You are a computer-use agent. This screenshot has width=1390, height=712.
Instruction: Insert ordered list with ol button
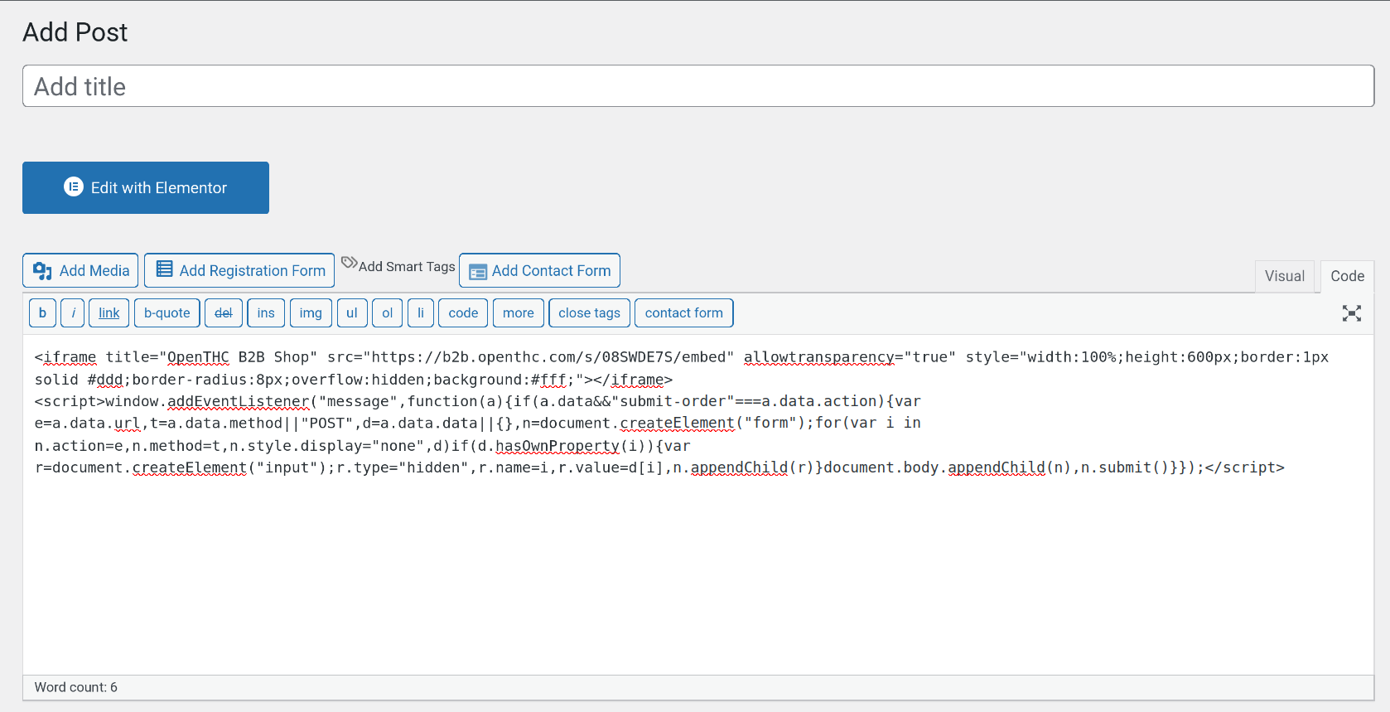388,312
